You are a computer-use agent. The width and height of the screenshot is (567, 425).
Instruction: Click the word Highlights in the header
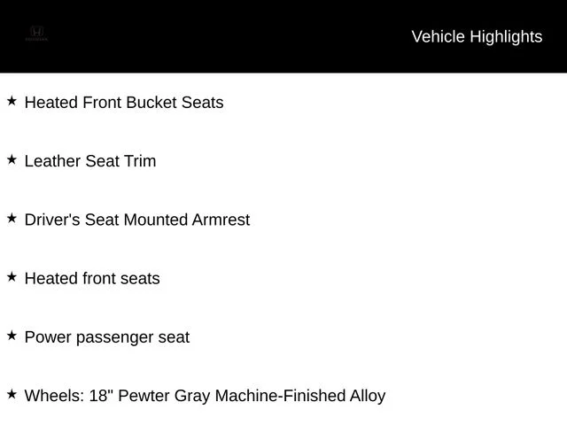pyautogui.click(x=506, y=37)
